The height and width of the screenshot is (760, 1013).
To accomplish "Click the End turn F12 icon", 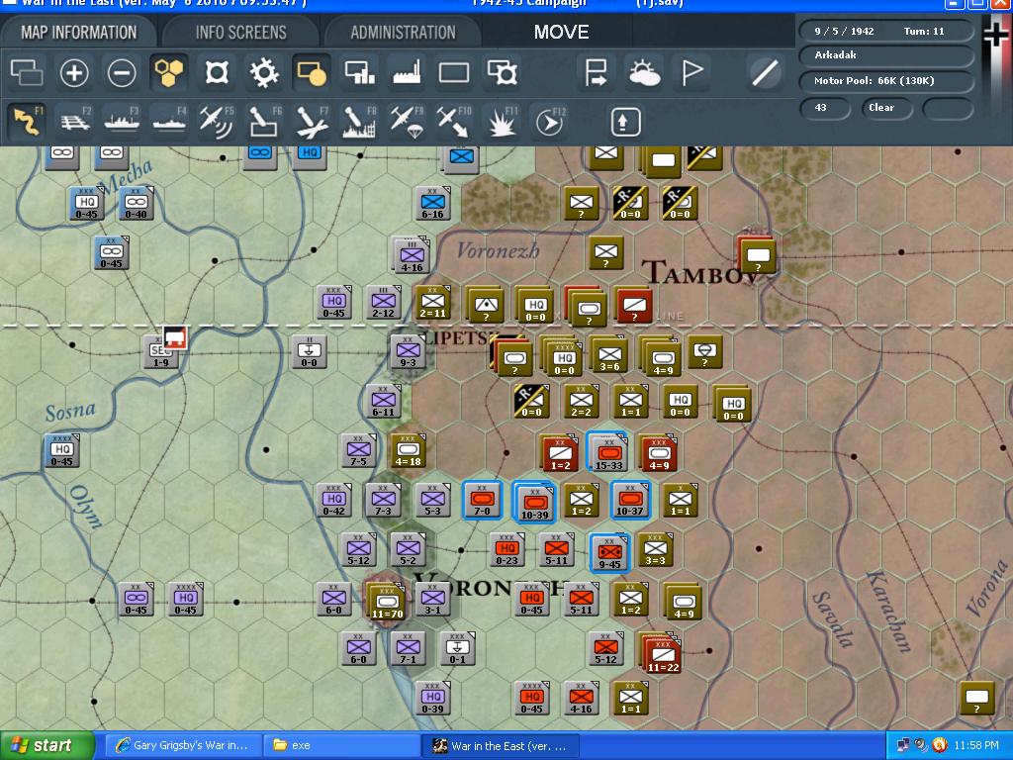I will pos(550,122).
